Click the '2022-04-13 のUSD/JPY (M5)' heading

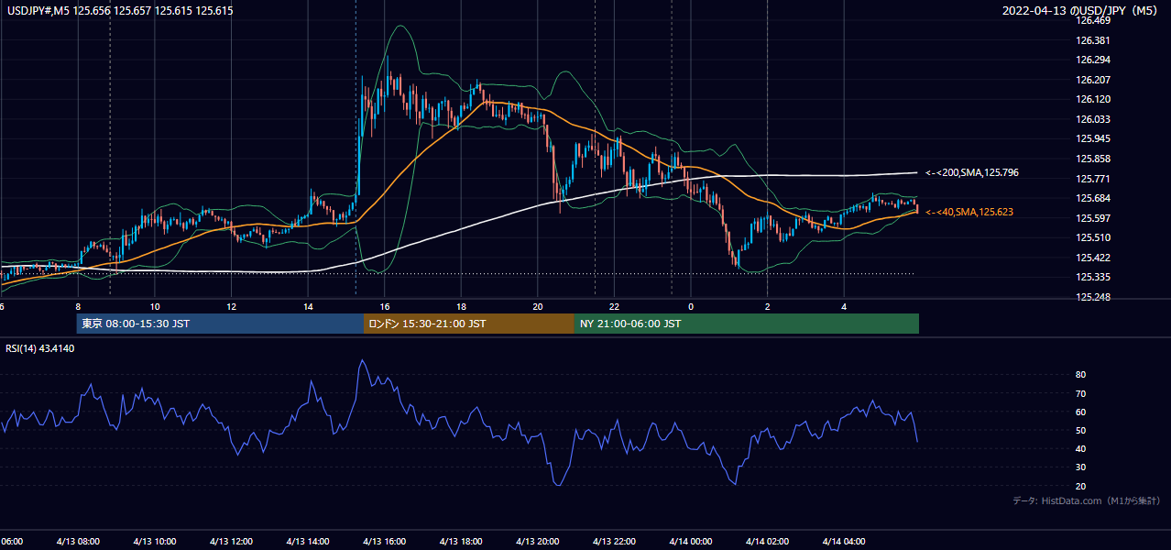tap(1081, 10)
